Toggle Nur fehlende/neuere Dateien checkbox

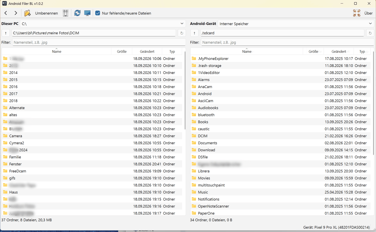pos(98,13)
